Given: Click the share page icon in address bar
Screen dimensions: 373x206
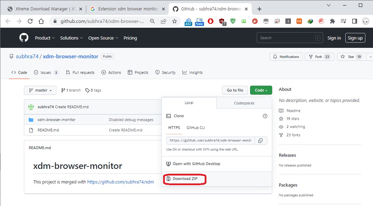Looking at the screenshot, I should 163,21.
